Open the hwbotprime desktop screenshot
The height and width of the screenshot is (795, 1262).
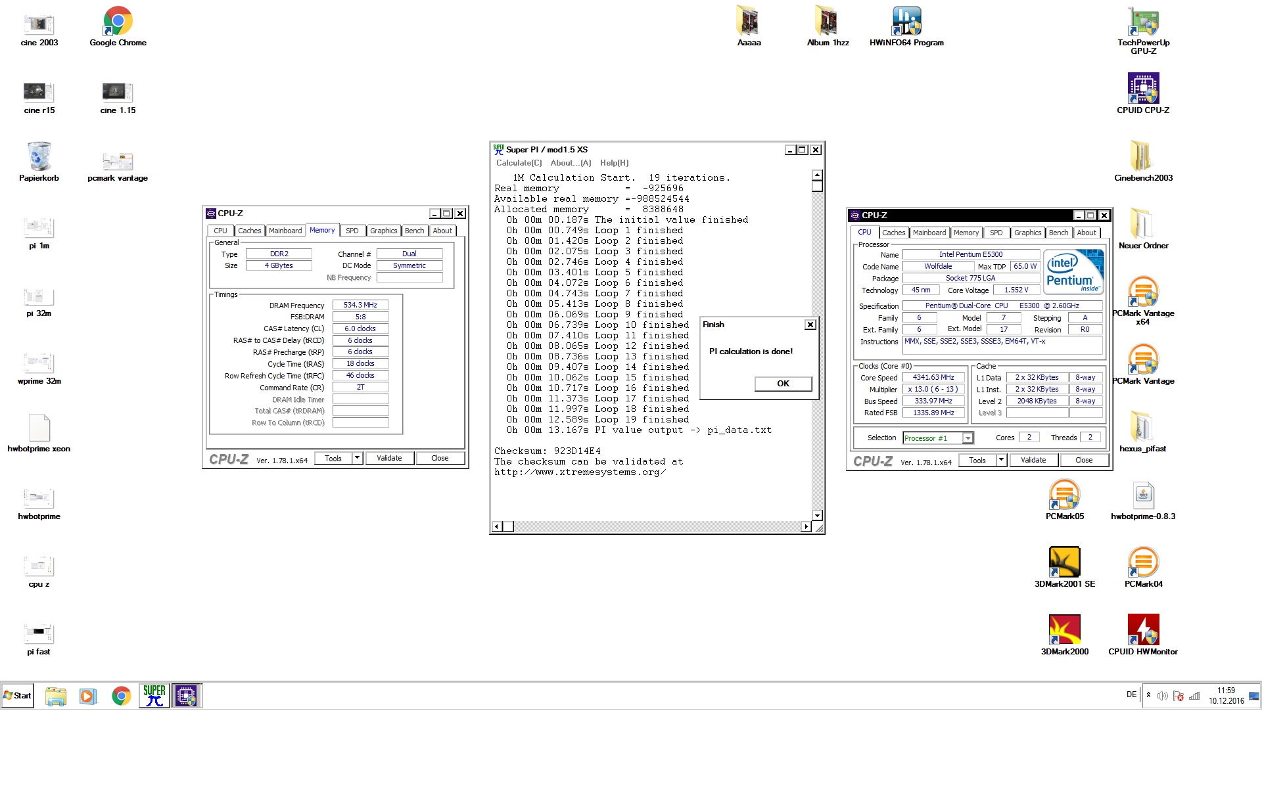click(39, 504)
